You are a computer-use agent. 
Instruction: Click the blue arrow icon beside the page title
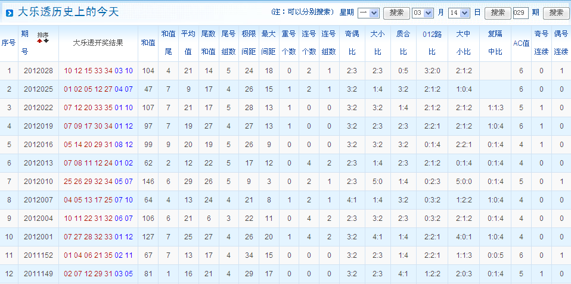10,14
